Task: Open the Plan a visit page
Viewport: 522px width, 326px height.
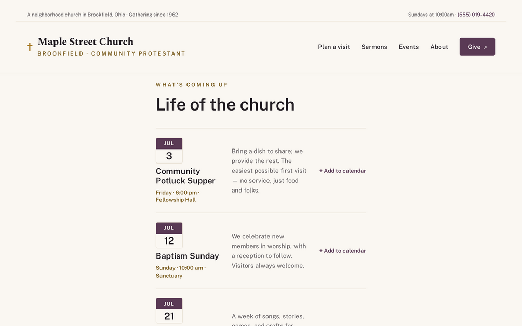Action: pyautogui.click(x=333, y=47)
